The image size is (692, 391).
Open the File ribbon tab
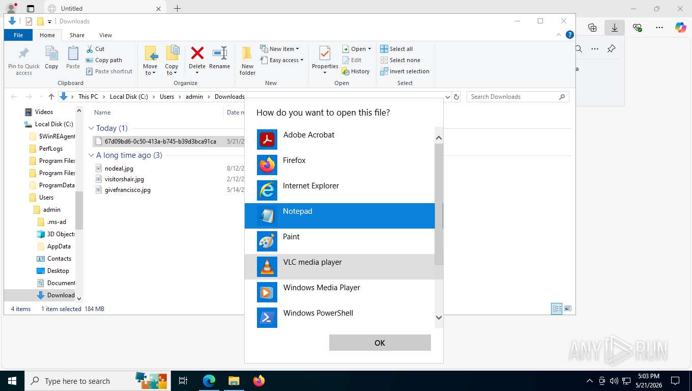pyautogui.click(x=18, y=35)
